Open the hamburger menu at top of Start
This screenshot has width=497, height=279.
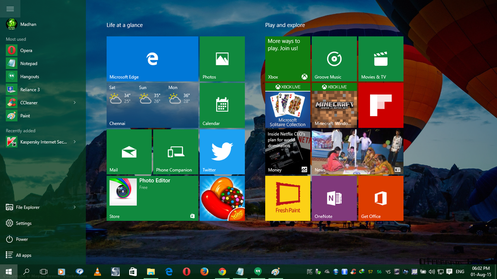point(10,9)
